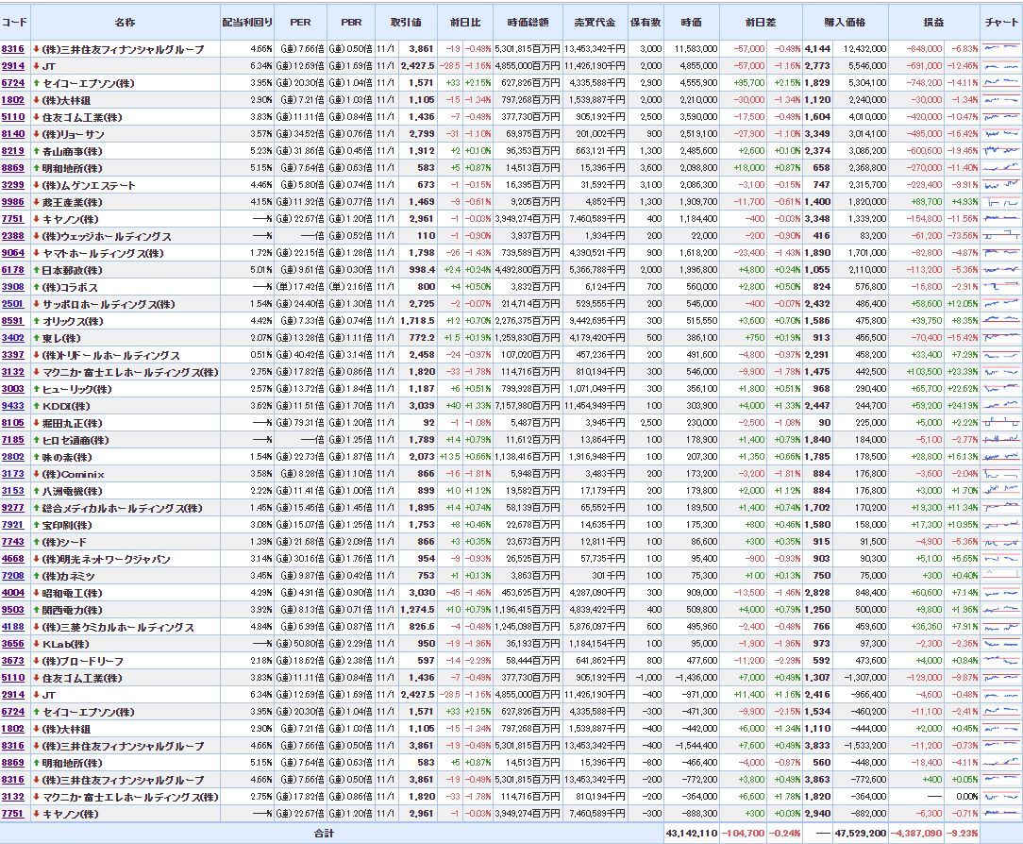
Task: Click the 配当利回り column header
Action: pyautogui.click(x=248, y=22)
